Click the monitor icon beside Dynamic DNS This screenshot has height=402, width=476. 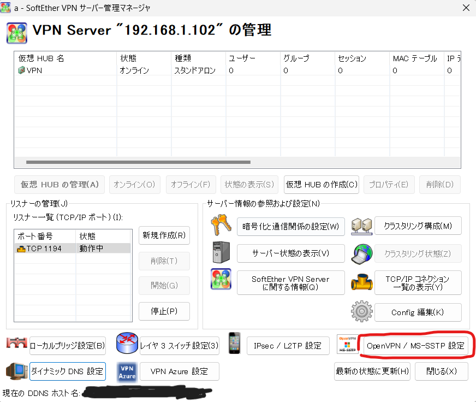click(x=17, y=371)
